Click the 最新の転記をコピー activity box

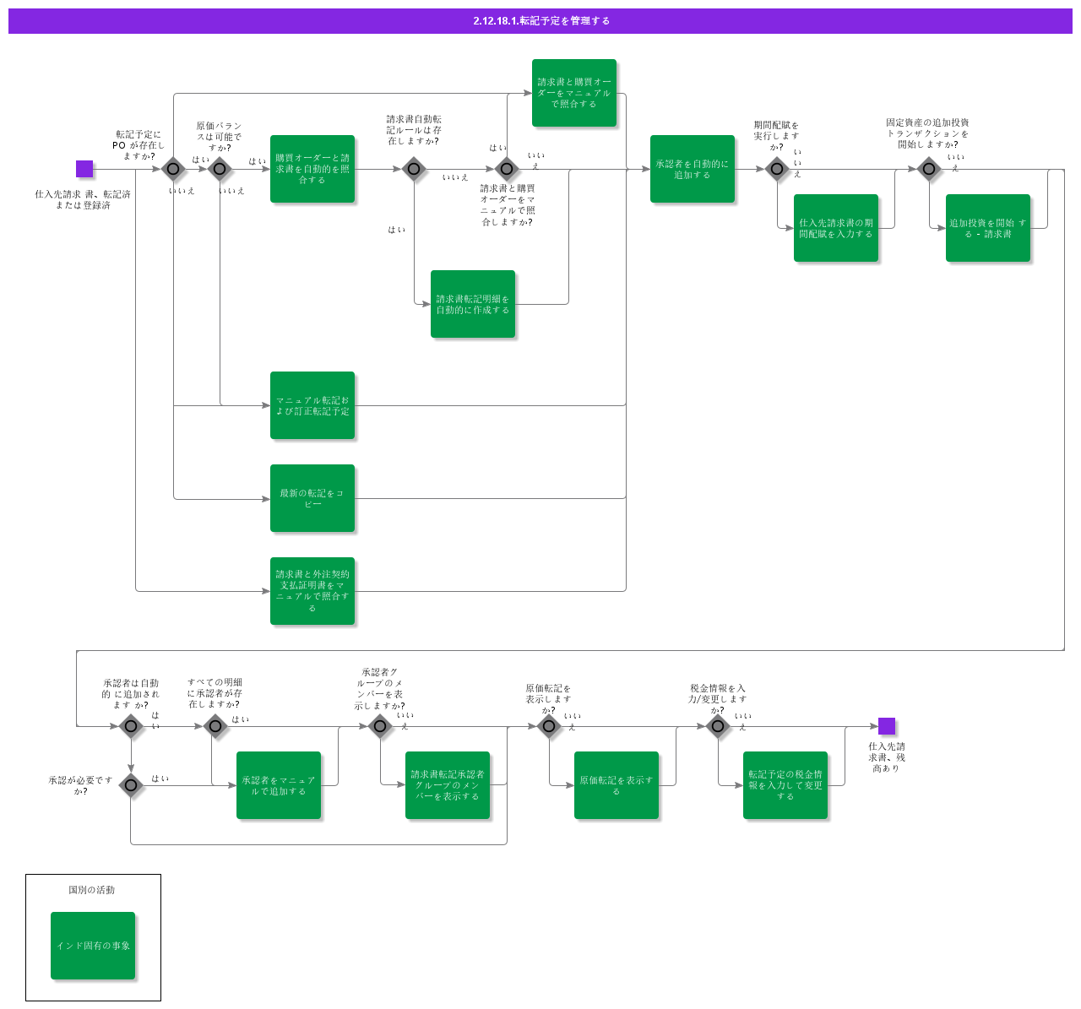click(312, 498)
